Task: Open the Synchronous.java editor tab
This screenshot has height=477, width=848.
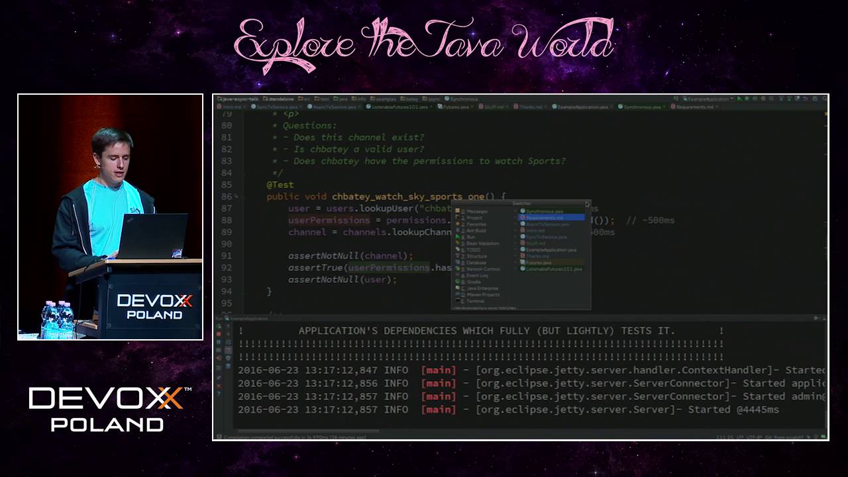Action: click(643, 107)
